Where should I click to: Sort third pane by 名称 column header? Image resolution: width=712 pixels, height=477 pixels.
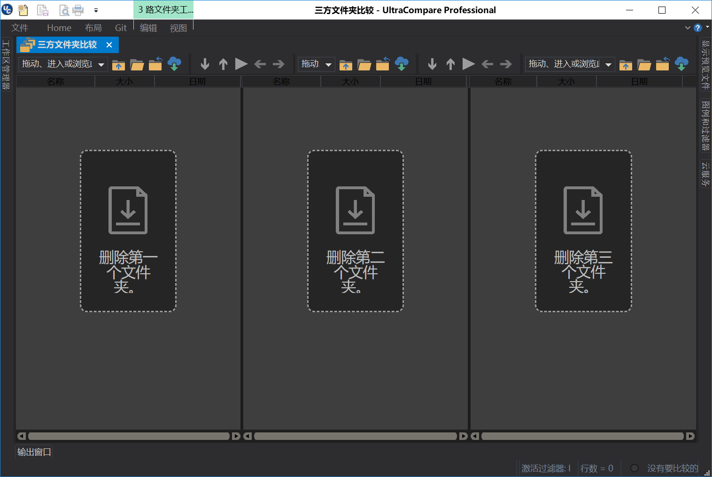point(503,82)
